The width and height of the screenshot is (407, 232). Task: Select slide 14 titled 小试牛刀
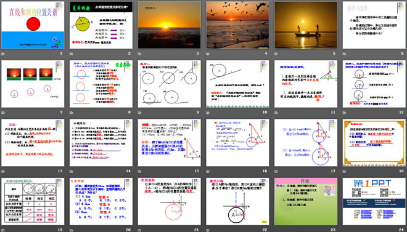click(101, 143)
